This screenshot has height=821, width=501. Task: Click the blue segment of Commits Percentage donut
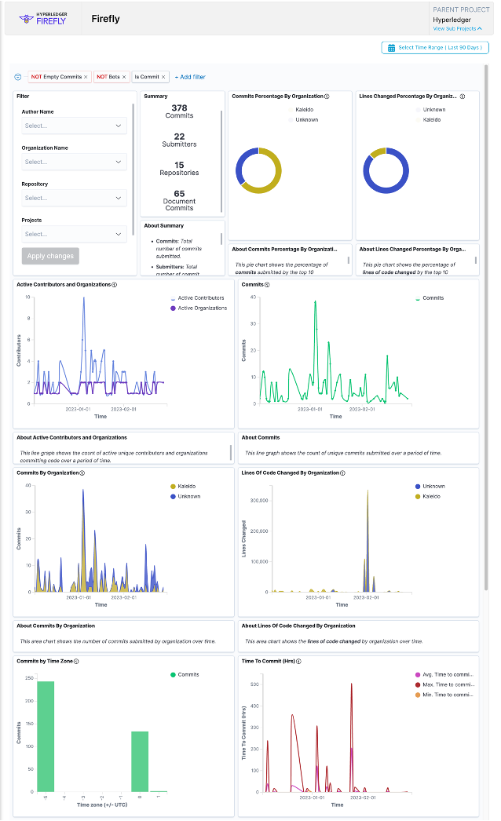(x=242, y=162)
